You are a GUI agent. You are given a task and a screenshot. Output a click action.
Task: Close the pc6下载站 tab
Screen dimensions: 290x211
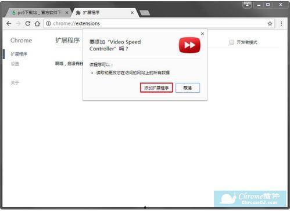(x=67, y=13)
